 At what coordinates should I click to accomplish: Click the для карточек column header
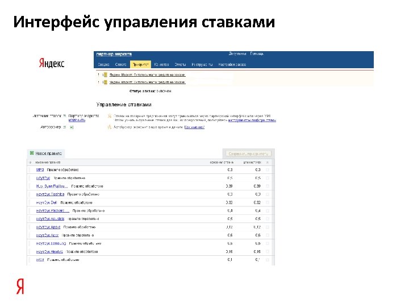[252, 163]
